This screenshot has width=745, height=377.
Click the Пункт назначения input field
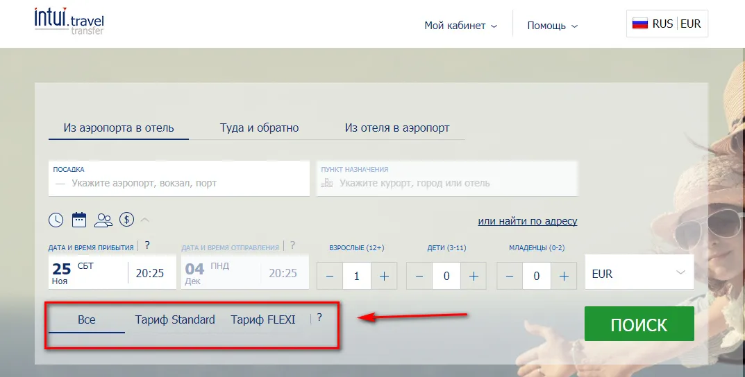(447, 178)
